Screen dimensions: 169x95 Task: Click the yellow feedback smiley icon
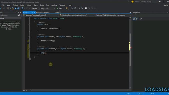coord(133,2)
